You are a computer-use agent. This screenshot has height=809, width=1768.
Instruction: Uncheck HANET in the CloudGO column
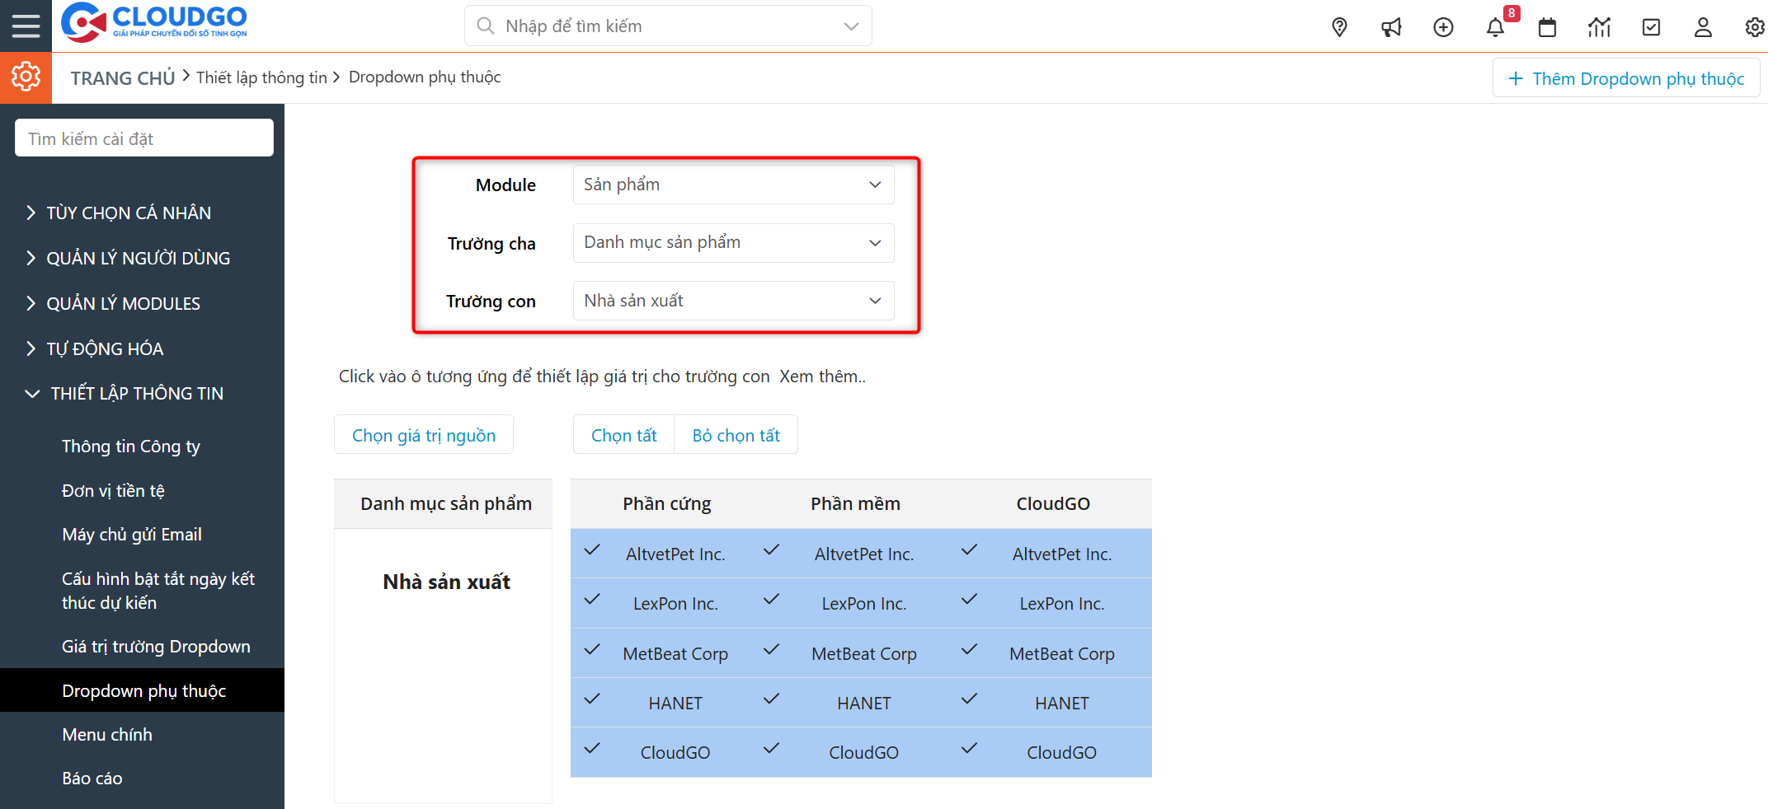click(x=968, y=700)
